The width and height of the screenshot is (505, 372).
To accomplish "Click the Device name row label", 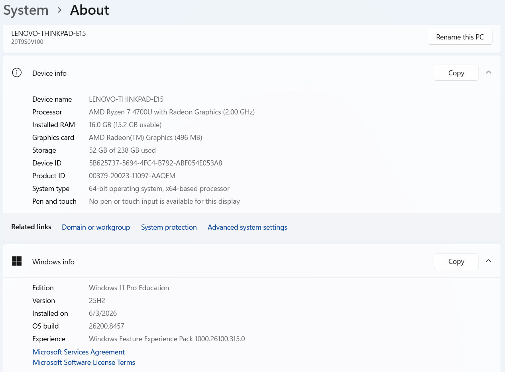I will pos(52,99).
